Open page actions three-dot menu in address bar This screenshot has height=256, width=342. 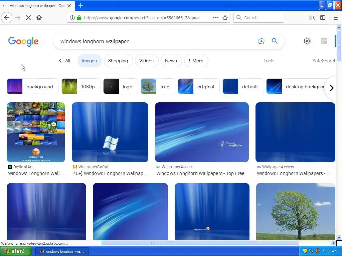click(x=215, y=18)
